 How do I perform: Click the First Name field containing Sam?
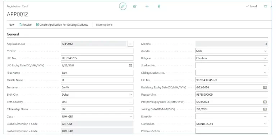(97, 73)
